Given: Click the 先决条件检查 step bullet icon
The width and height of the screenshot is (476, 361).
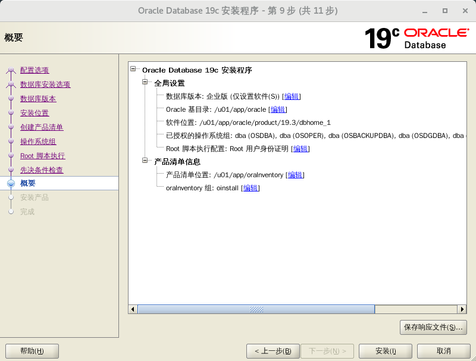Looking at the screenshot, I should tap(11, 169).
